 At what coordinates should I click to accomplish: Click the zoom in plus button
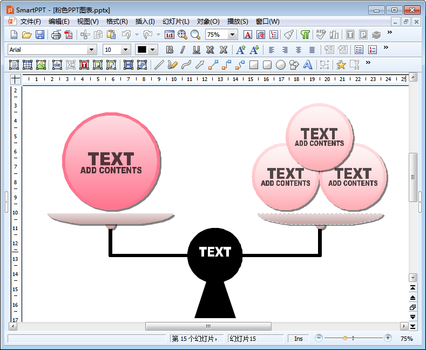[388, 338]
